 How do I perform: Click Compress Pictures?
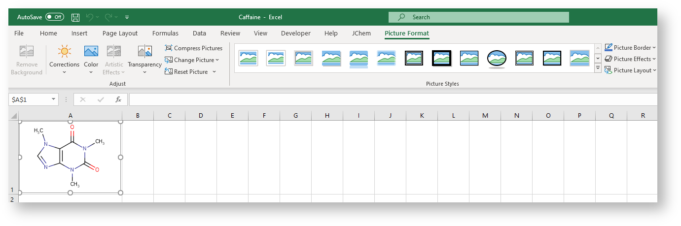[x=193, y=48]
